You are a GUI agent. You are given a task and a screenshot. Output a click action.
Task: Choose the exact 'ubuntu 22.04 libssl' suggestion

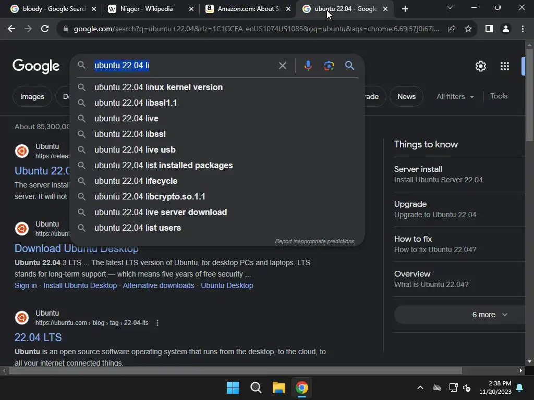217,134
